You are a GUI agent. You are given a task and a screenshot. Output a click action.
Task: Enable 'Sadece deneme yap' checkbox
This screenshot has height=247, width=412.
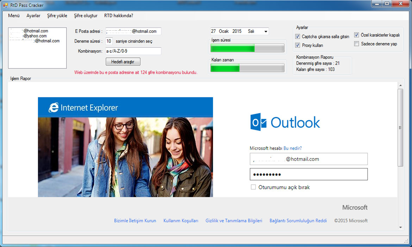point(357,44)
